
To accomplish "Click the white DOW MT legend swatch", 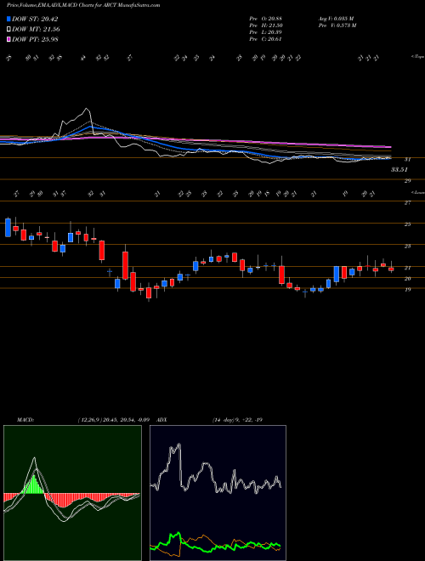I will (9, 30).
